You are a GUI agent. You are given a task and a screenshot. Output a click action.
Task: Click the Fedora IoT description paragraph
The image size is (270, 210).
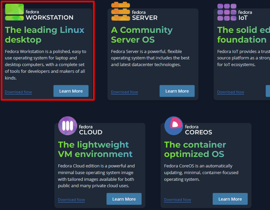pos(243,58)
